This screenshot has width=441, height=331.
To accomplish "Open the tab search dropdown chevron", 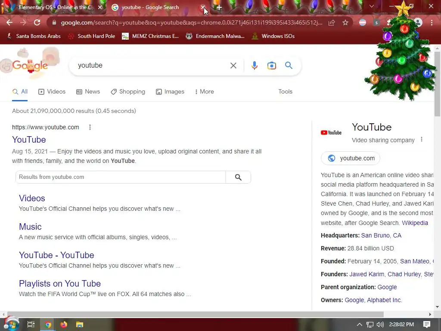I will [x=372, y=6].
